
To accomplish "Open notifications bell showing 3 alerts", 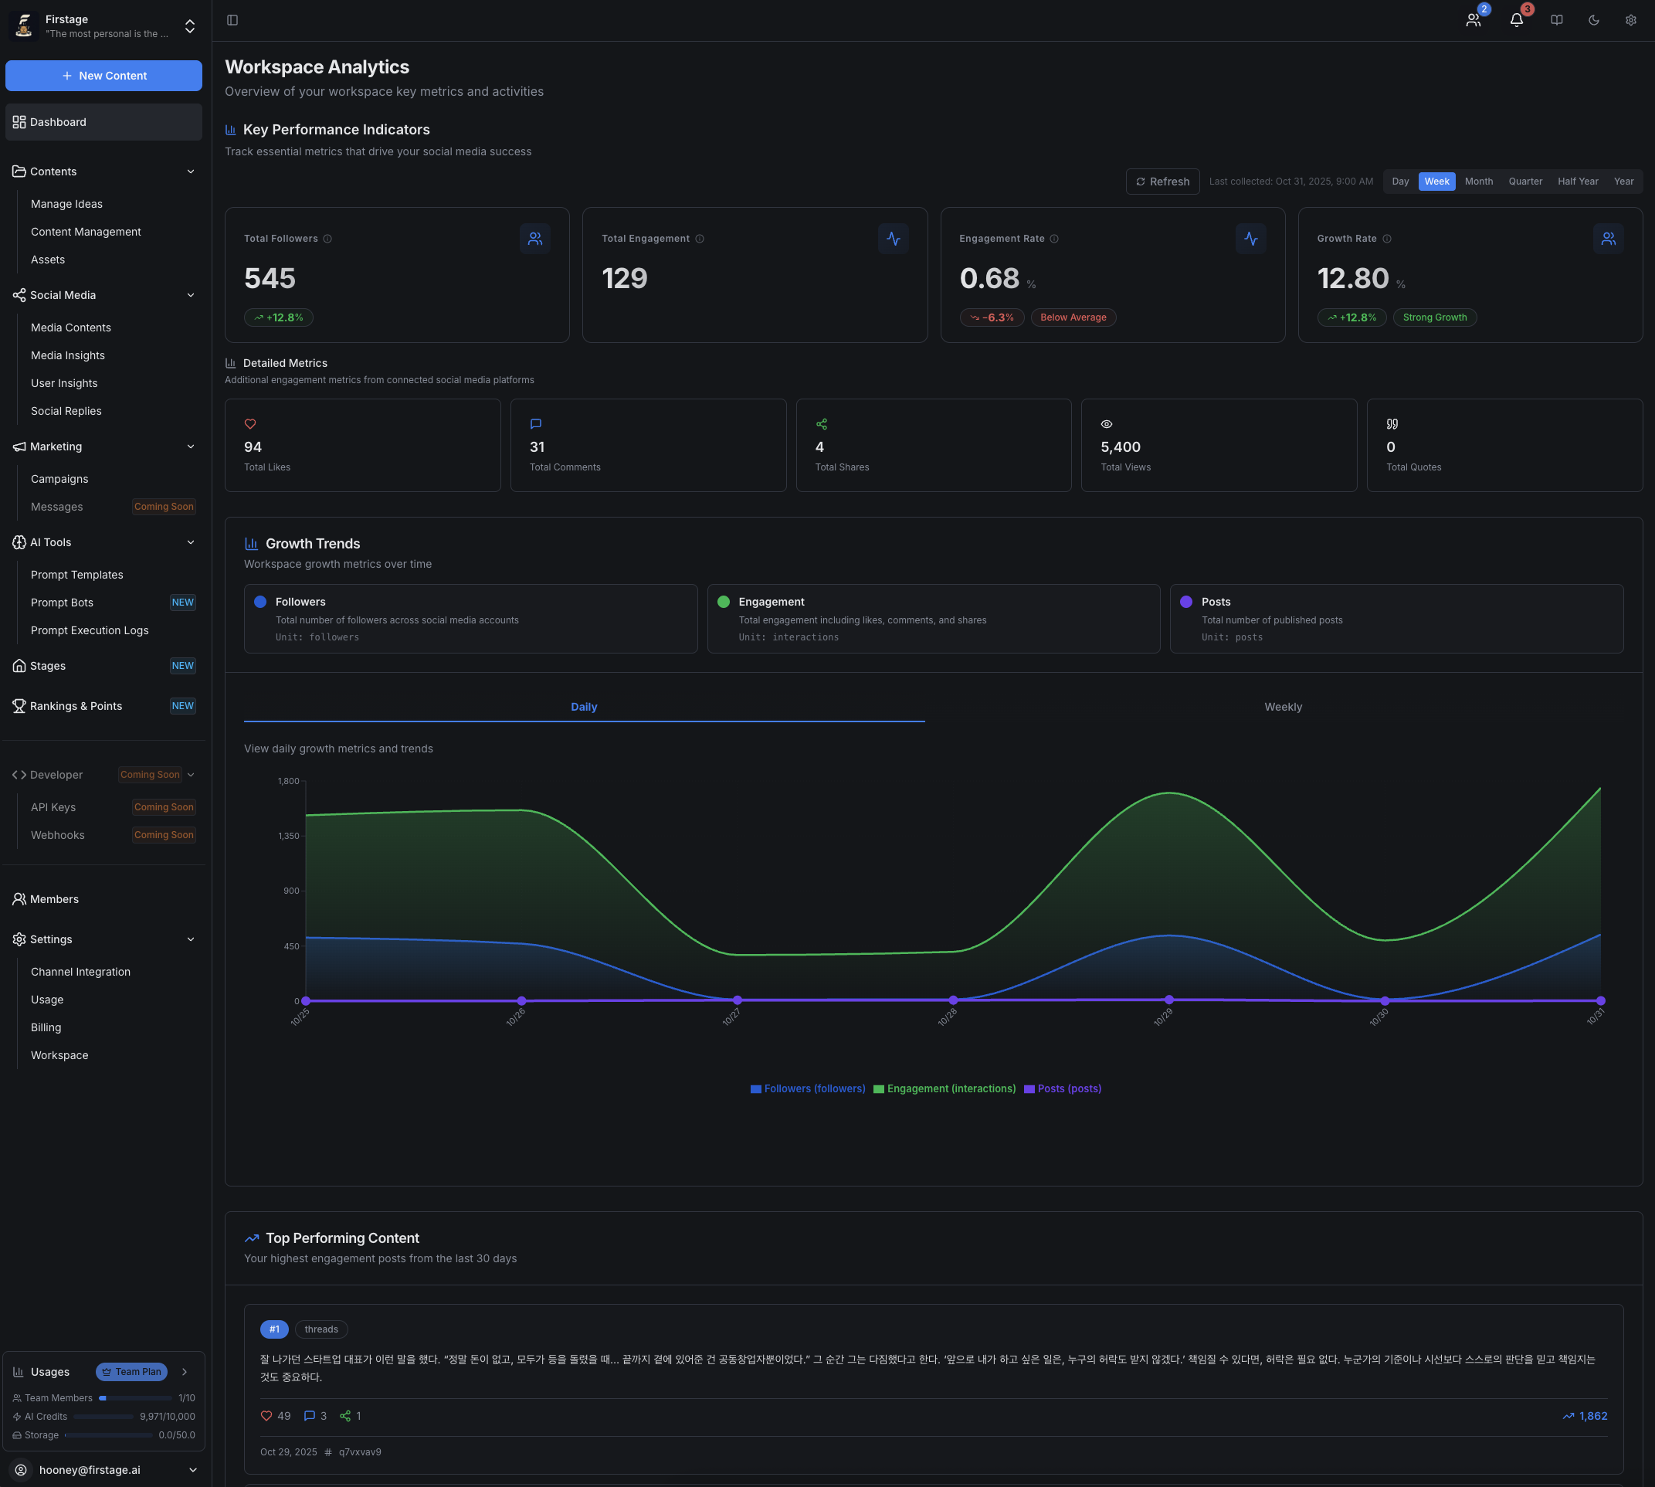I will pyautogui.click(x=1516, y=19).
